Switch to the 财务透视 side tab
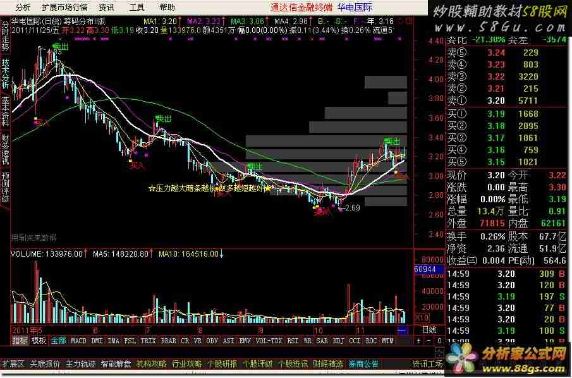Screen dimensions: 572x378 coord(5,150)
